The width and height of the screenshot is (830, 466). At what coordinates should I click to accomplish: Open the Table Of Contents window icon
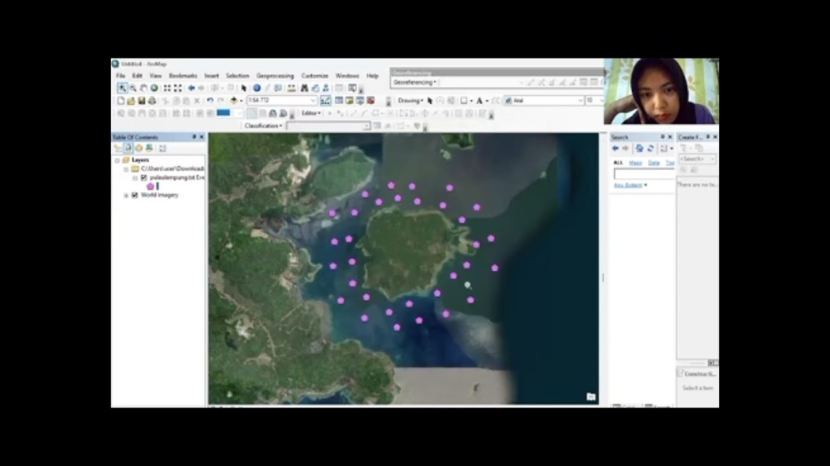pos(338,100)
